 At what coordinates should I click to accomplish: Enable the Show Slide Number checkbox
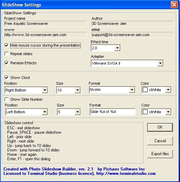pyautogui.click(x=6, y=99)
